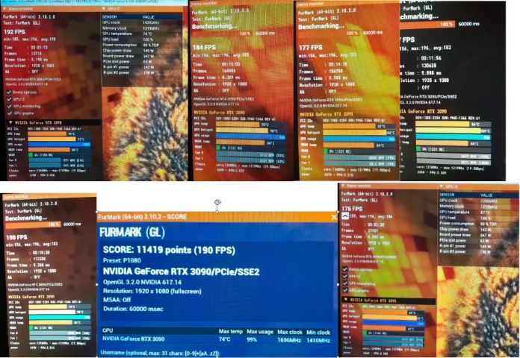
Task: Click the Max clock column header
Action: [x=290, y=332]
